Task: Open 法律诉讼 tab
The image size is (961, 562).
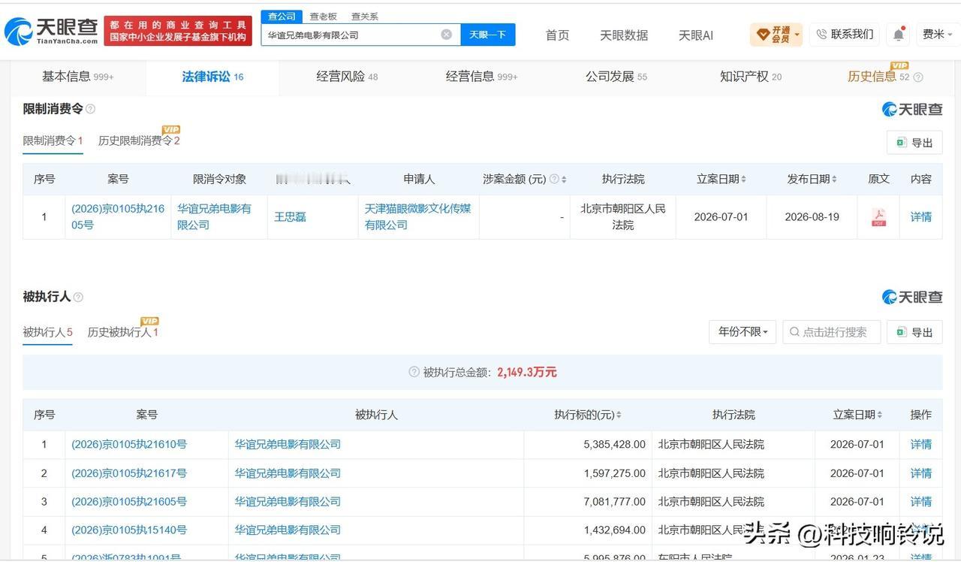Action: pyautogui.click(x=212, y=77)
